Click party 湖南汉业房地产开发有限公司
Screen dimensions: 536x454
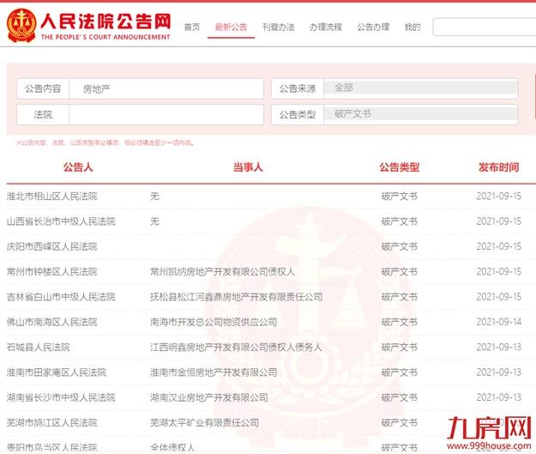tap(209, 397)
